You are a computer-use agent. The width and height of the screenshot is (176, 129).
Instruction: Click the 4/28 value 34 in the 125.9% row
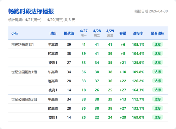click(x=97, y=63)
